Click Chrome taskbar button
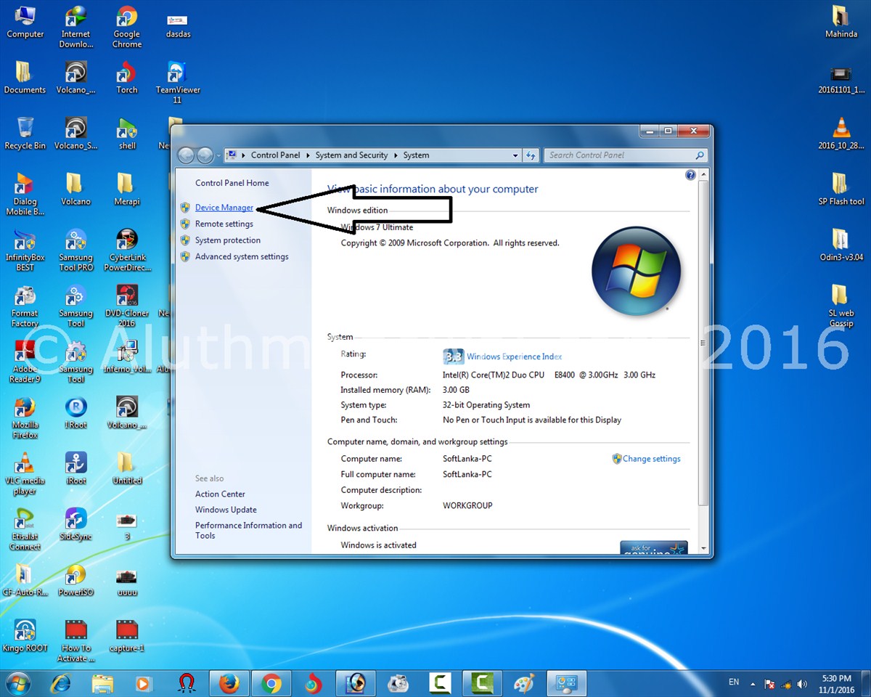The image size is (871, 697). (x=272, y=684)
